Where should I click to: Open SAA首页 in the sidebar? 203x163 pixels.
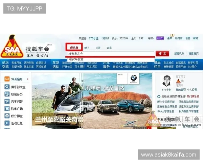coord(17,79)
